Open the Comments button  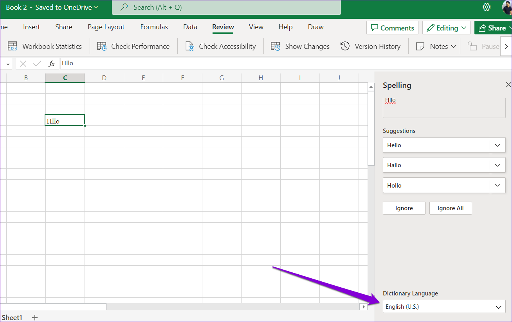click(x=392, y=28)
